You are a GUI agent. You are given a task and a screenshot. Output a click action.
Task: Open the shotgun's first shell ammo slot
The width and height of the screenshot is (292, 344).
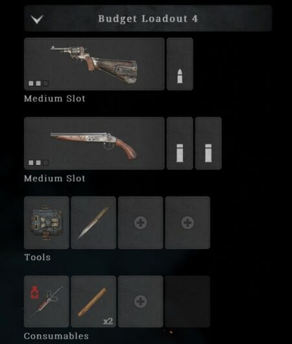pos(180,143)
